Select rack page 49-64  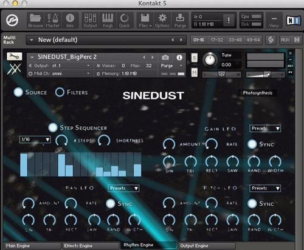[x=254, y=40]
